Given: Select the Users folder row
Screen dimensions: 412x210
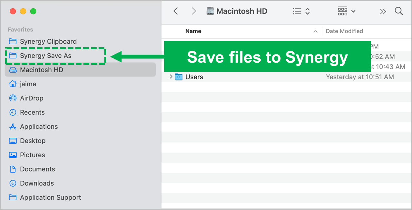Looking at the screenshot, I should pyautogui.click(x=287, y=77).
